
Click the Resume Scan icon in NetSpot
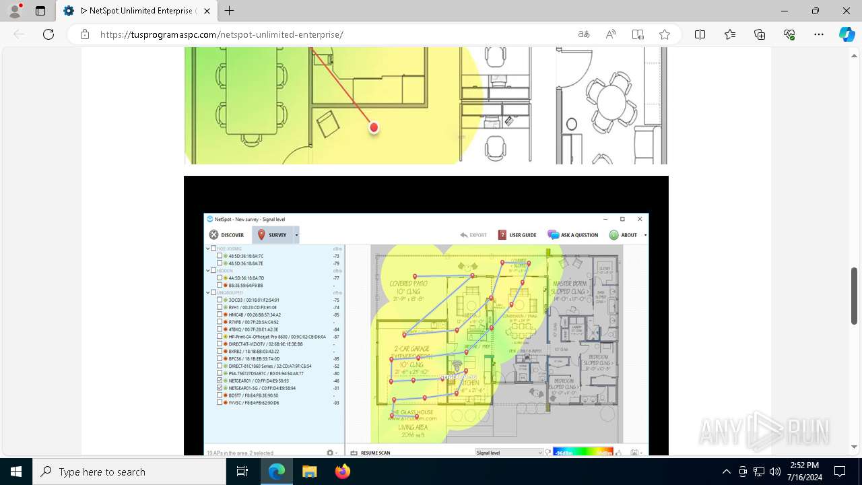(354, 453)
